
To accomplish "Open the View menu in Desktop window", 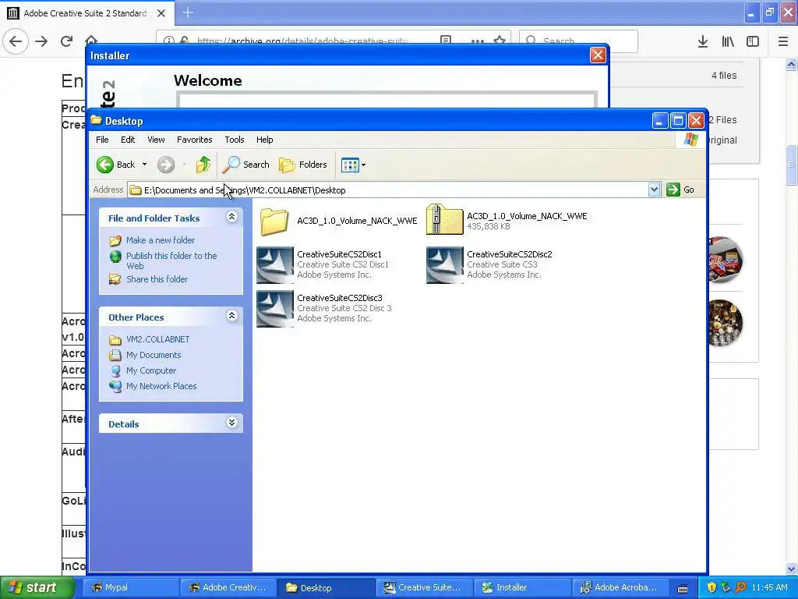I will click(156, 140).
